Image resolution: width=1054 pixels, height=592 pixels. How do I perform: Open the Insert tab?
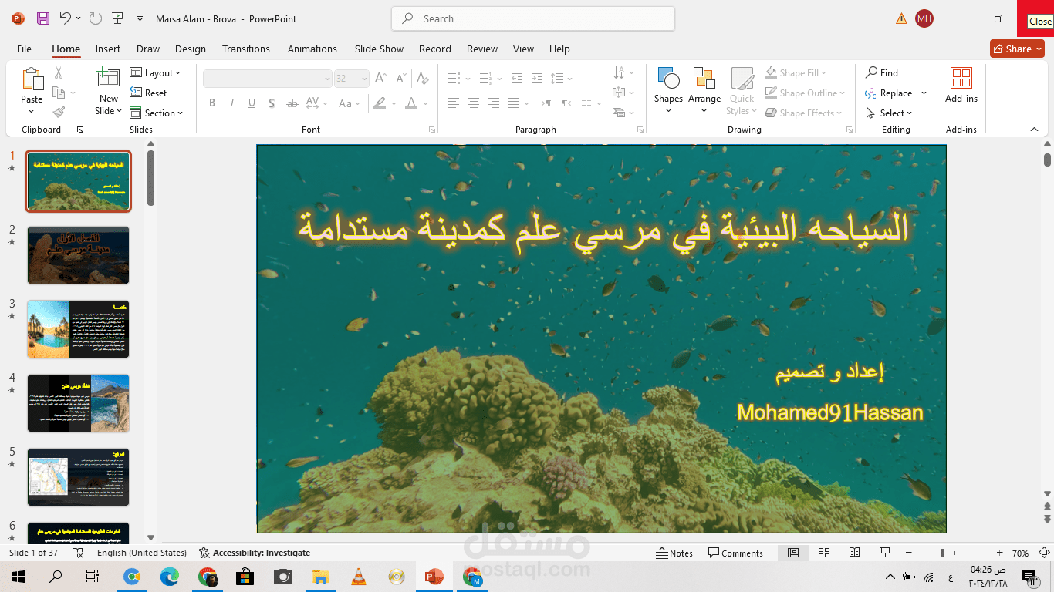[108, 49]
